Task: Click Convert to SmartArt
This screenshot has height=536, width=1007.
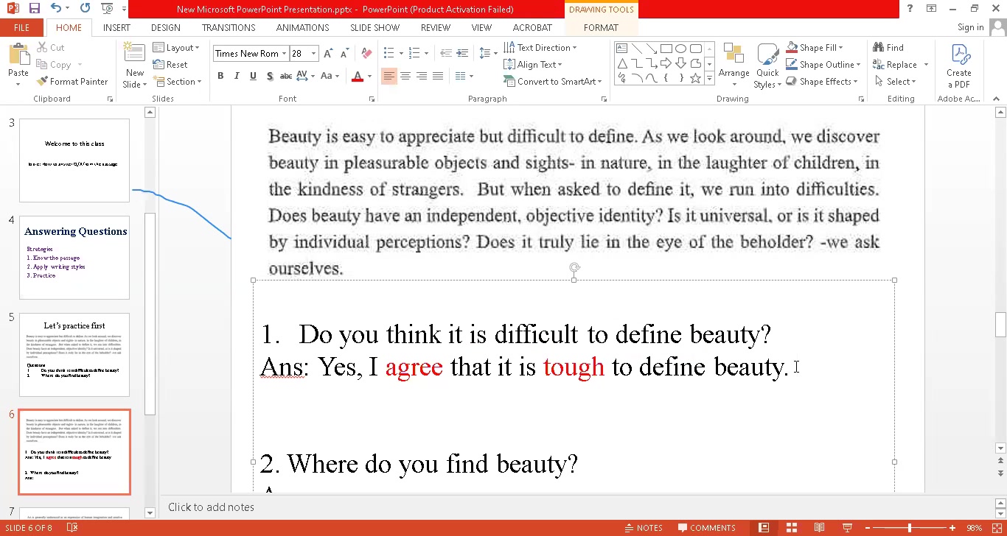Action: (553, 82)
